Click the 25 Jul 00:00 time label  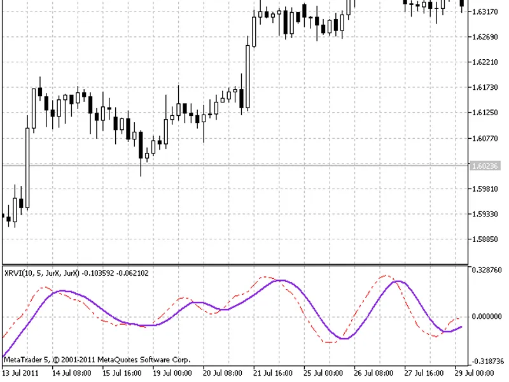[323, 373]
